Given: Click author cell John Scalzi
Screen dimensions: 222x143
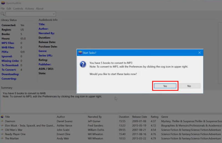Looking at the screenshot, I should click(63, 130).
